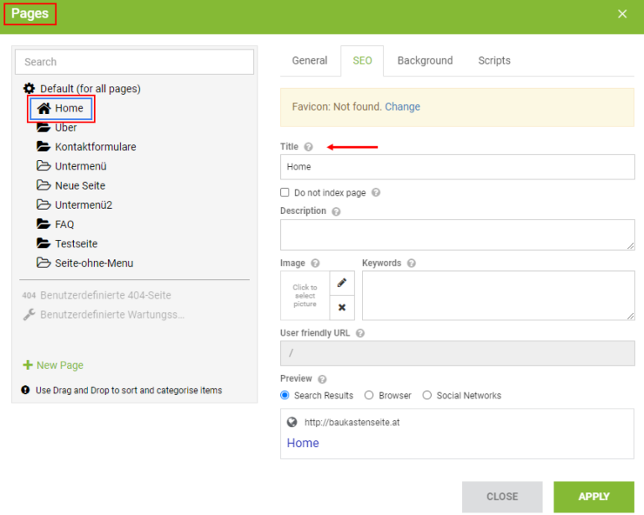644x515 pixels.
Task: Open the User friendly URL help icon
Action: (361, 334)
